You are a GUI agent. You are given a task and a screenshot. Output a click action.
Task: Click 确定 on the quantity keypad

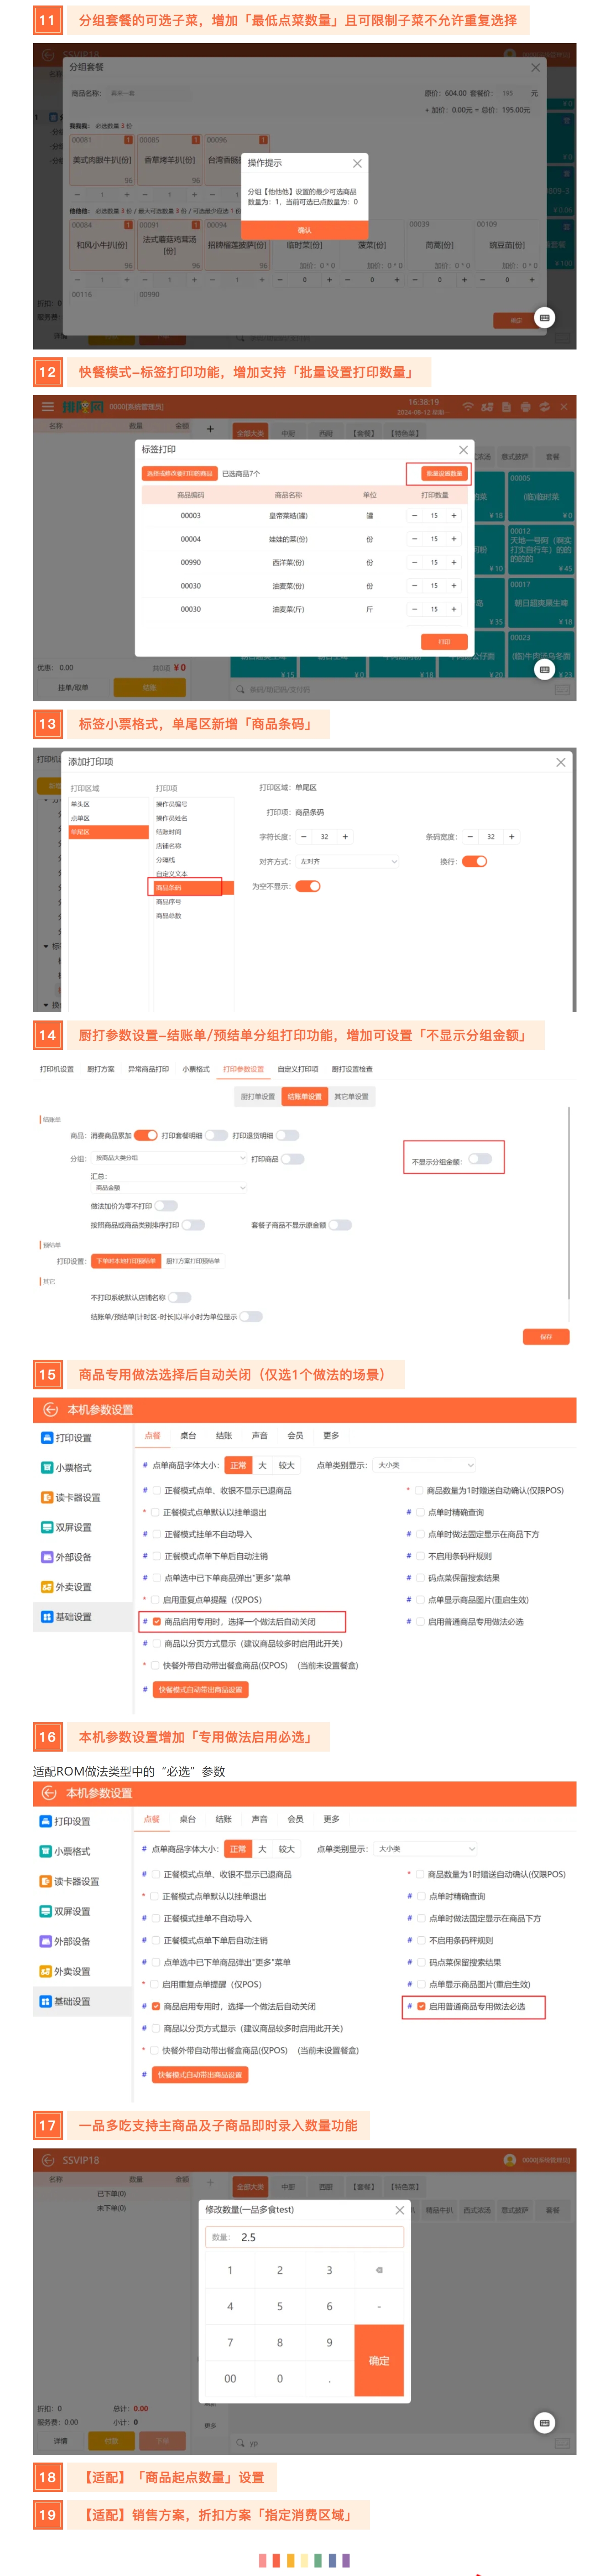[x=379, y=2360]
